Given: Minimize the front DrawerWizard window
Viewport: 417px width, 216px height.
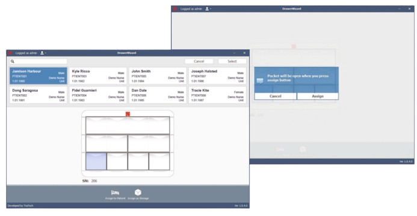Looking at the screenshot, I should pyautogui.click(x=234, y=53).
